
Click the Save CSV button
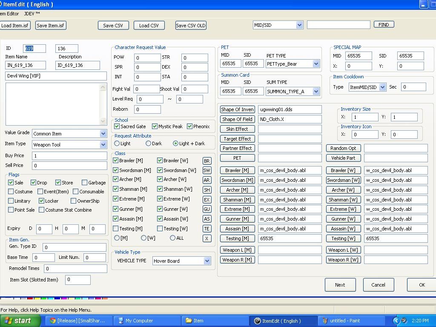click(113, 26)
